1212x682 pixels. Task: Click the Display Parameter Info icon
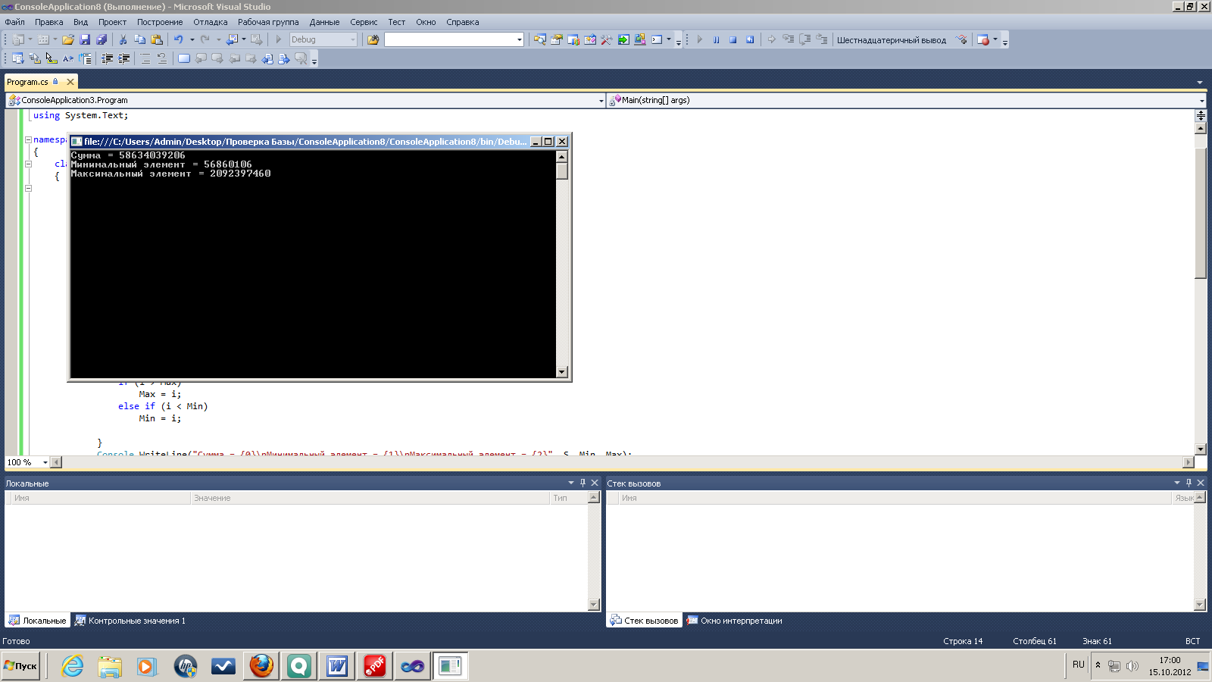pos(34,58)
